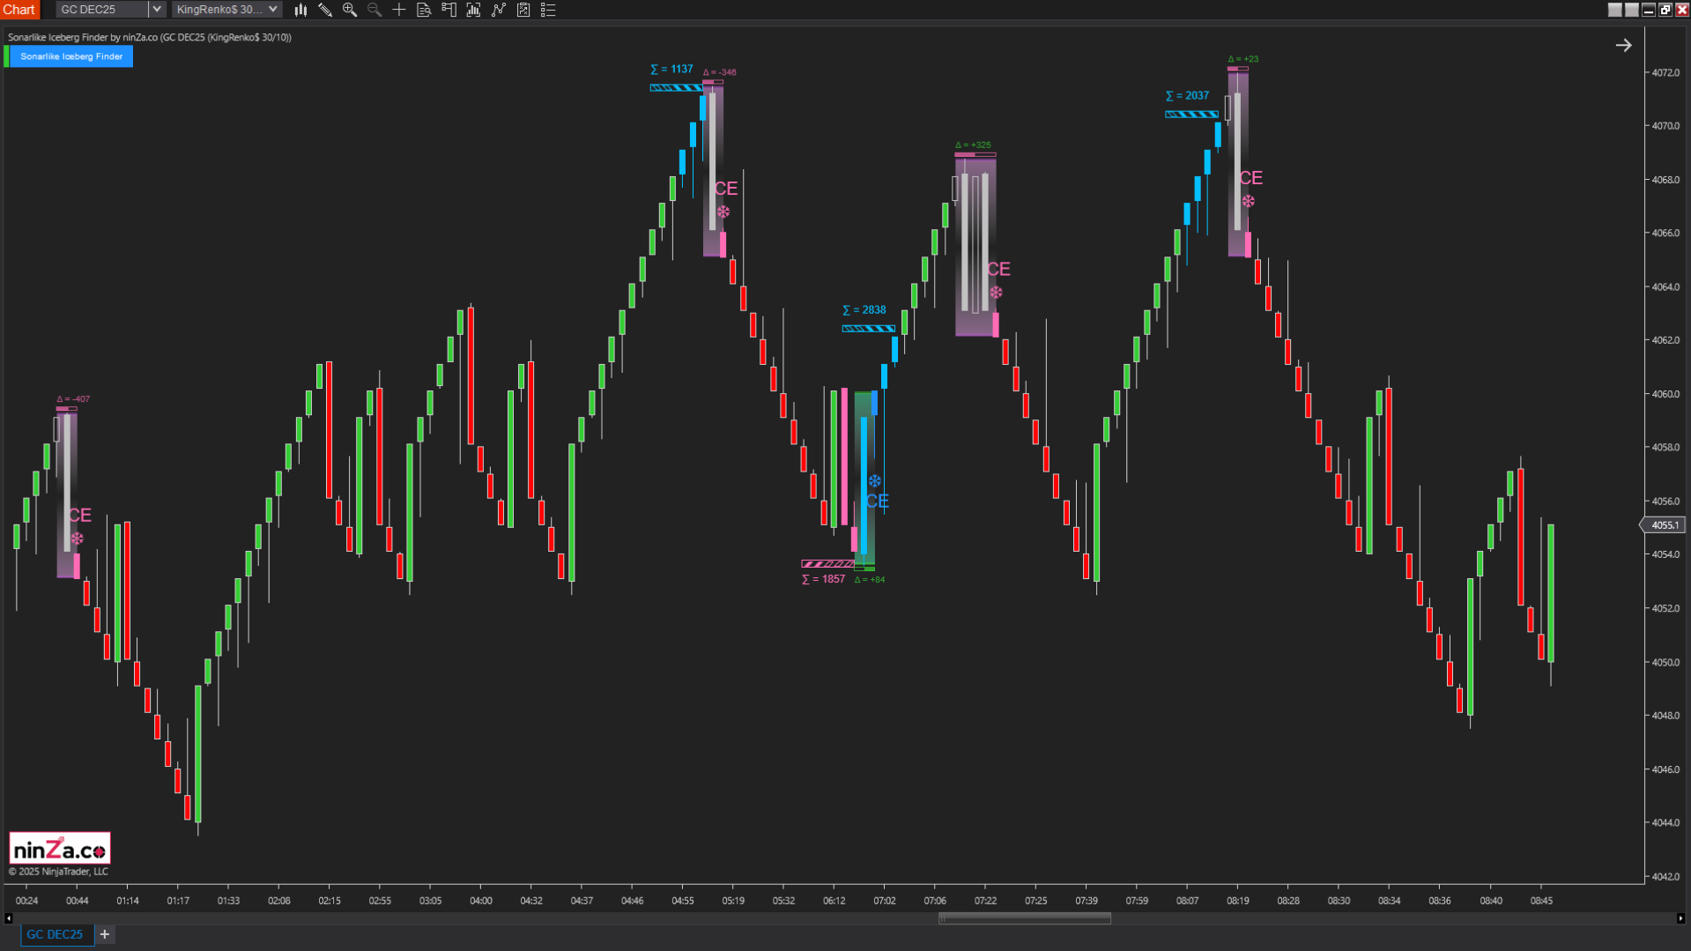Zoom in using the magnifier-plus icon
1691x951 pixels.
tap(350, 10)
